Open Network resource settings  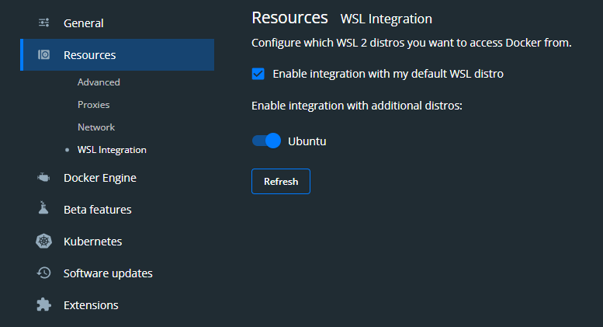96,127
